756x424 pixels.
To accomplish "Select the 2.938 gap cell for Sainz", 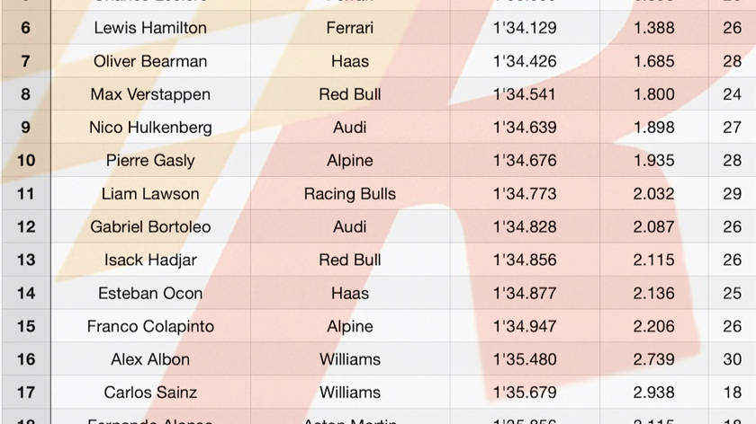I will (653, 393).
